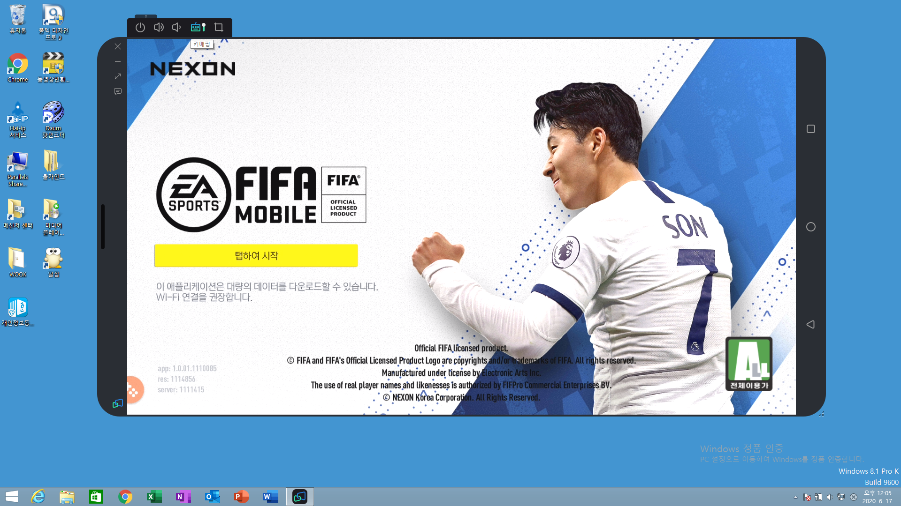This screenshot has width=901, height=506.
Task: Click the NEXON logo
Action: pos(193,69)
